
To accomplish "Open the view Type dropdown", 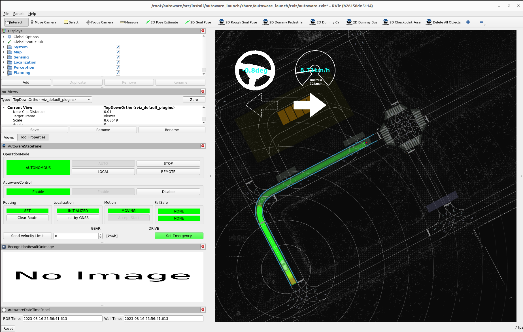I will [52, 99].
